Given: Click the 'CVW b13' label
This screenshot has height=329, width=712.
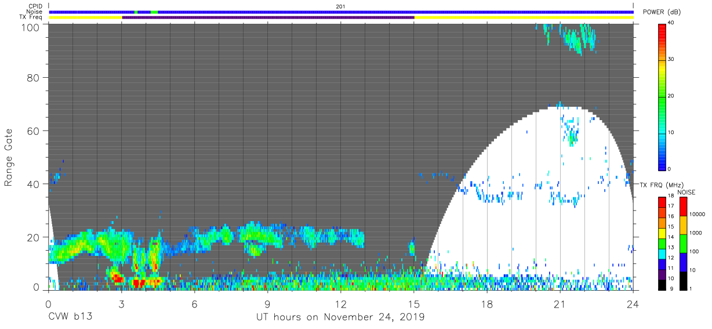Looking at the screenshot, I should (71, 317).
